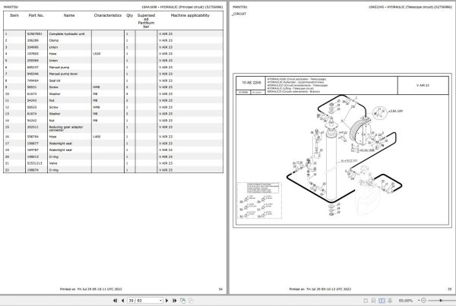The width and height of the screenshot is (456, 306).
Task: Click the 'Superseded PartNumber' column header
Action: click(146, 21)
